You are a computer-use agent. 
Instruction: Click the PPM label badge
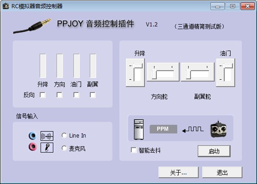pyautogui.click(x=163, y=129)
